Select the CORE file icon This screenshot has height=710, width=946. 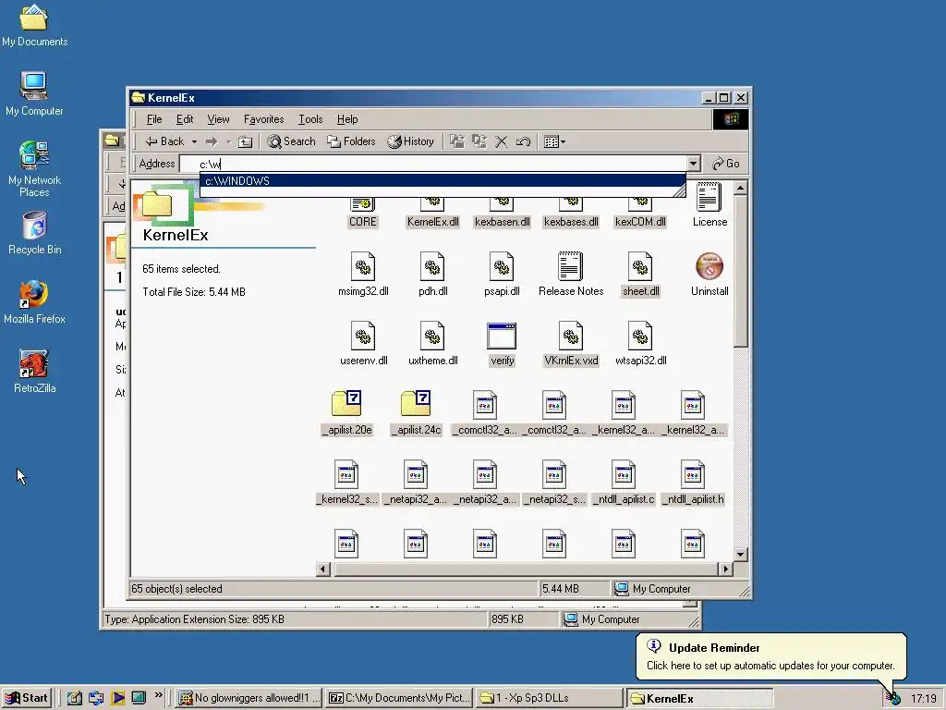(x=362, y=214)
